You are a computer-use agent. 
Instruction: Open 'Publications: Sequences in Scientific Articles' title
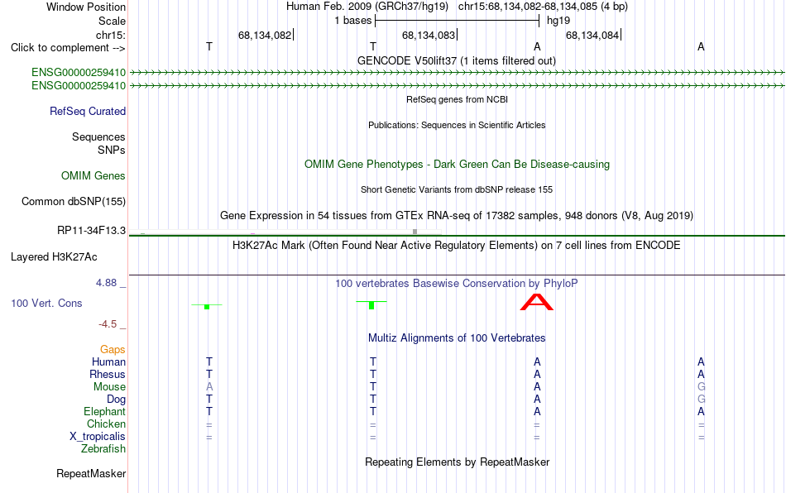(457, 125)
